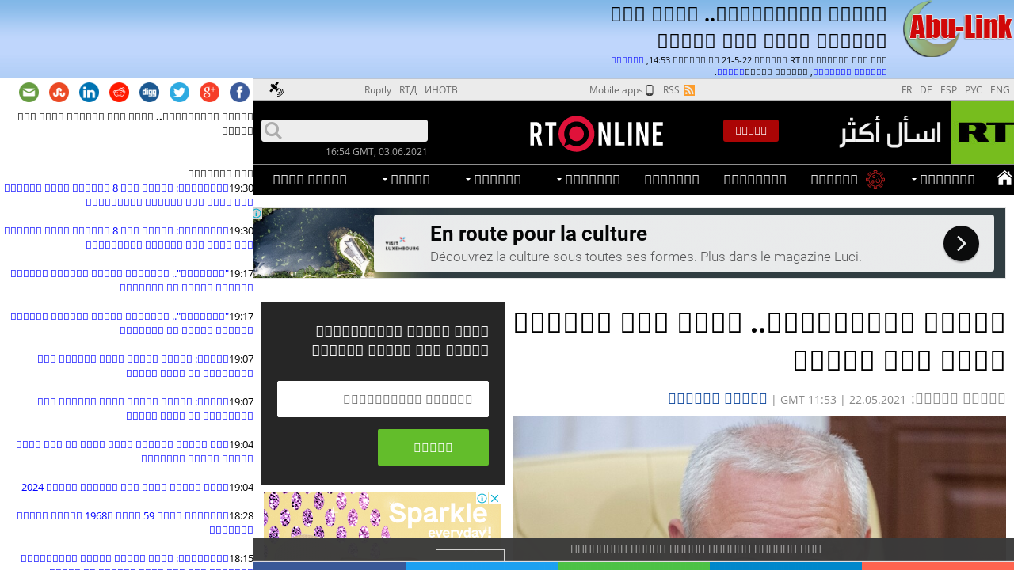This screenshot has width=1014, height=570.
Task: Open the 'اسأل أكثر' Arabic banner logo
Action: tap(890, 132)
